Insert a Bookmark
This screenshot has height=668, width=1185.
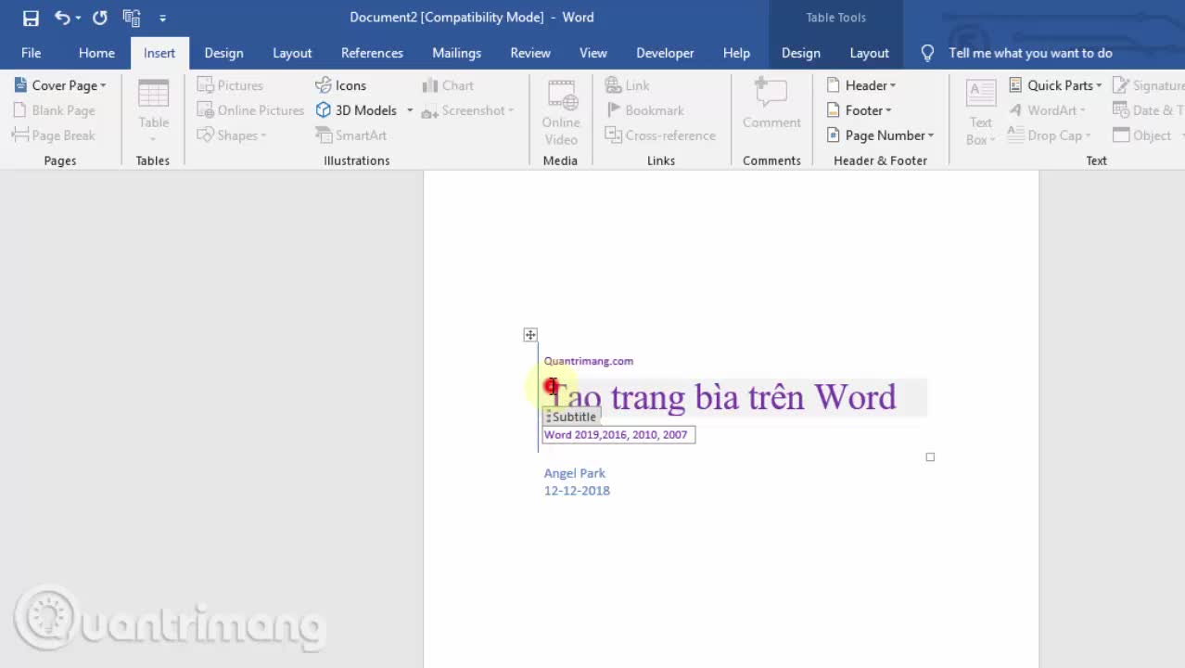point(644,110)
